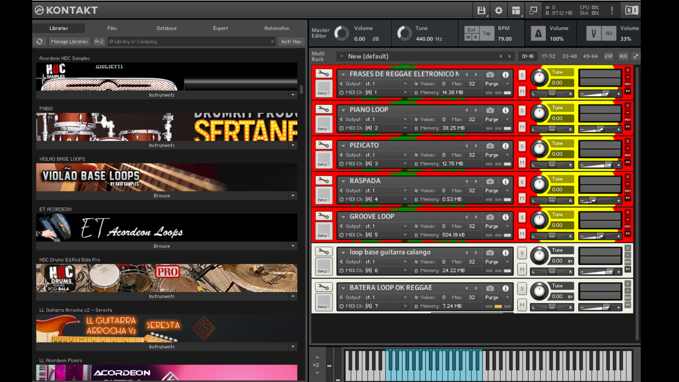Click keyboard octave shift up arrow
The image size is (679, 382).
(317, 357)
